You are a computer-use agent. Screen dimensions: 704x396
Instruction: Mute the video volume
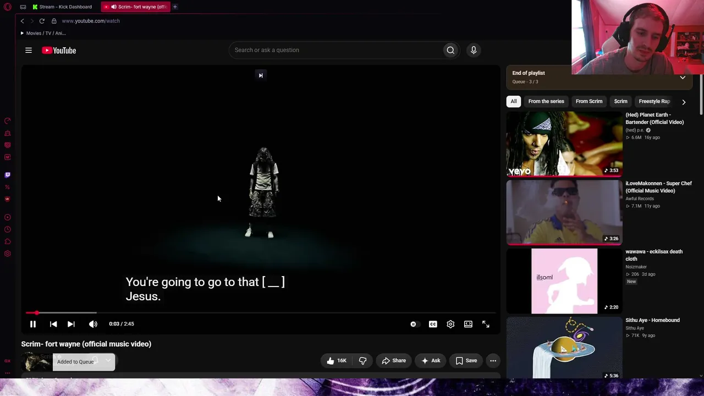93,324
